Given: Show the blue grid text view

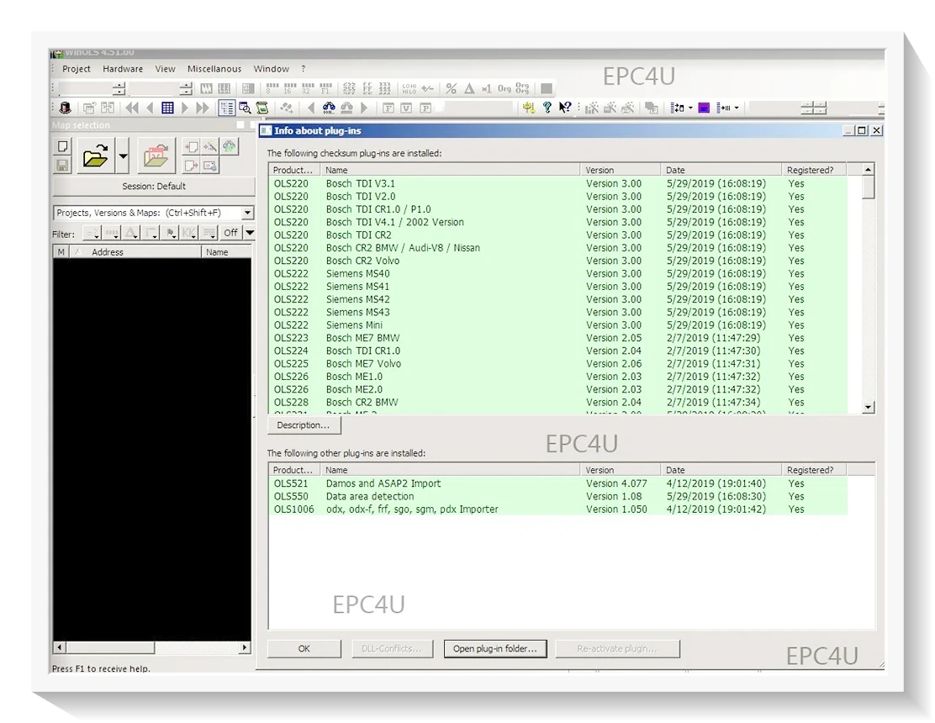Looking at the screenshot, I should point(167,108).
